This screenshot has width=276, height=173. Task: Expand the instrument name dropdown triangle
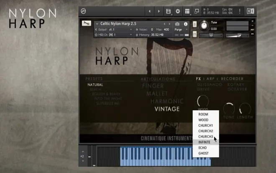97,24
